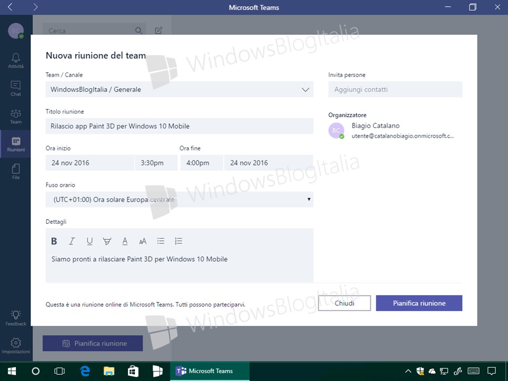Click organizer Biagio Catalano's avatar
This screenshot has width=508, height=381.
(x=337, y=131)
